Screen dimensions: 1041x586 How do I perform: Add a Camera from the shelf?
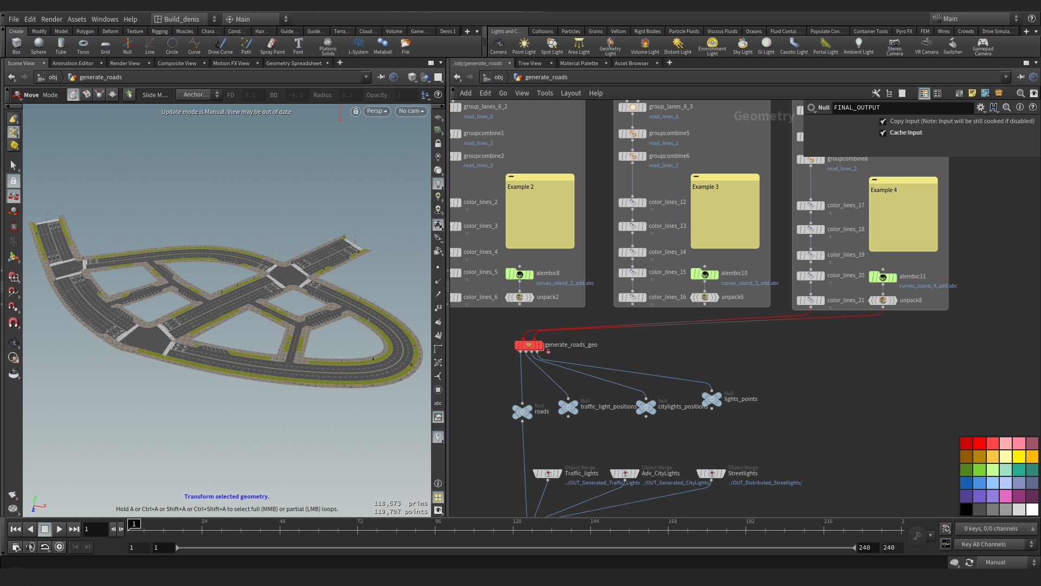point(498,46)
